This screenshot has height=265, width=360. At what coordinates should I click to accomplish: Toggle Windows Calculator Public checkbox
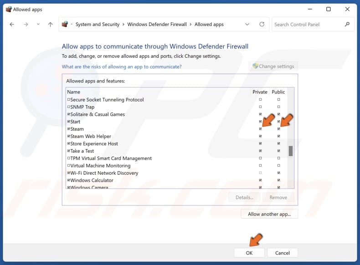pos(278,180)
